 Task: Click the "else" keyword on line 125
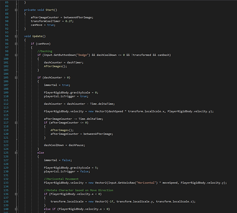(x=41, y=153)
